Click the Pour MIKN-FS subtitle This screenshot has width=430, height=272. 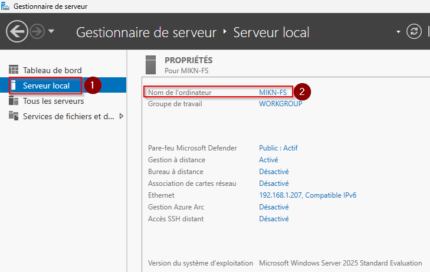click(186, 71)
